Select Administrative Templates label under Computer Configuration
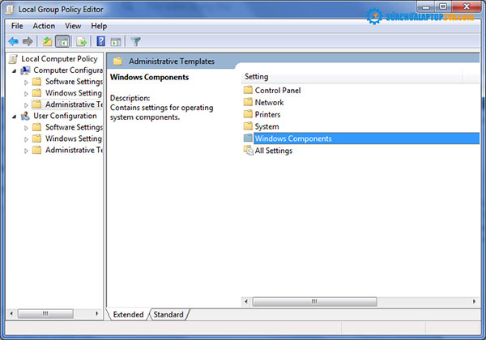The image size is (486, 340). coord(74,104)
